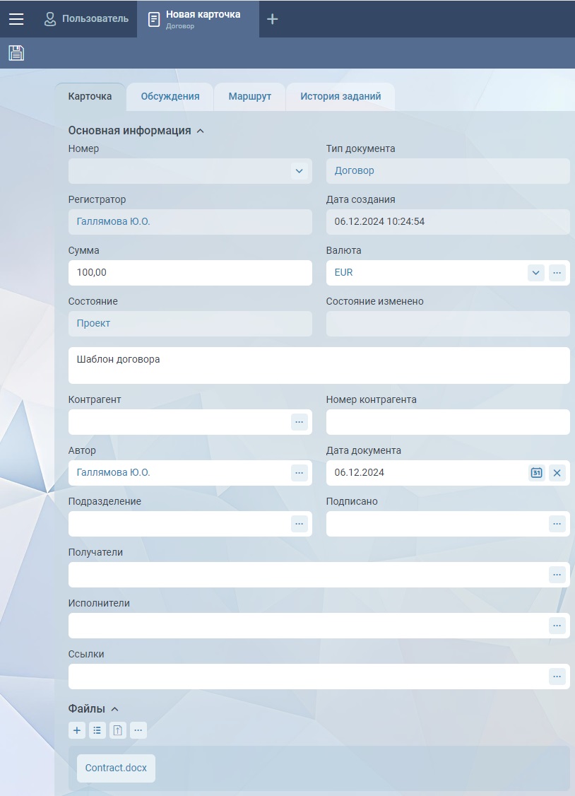Click the Галлямова Ю.О. registrar link

pos(113,222)
